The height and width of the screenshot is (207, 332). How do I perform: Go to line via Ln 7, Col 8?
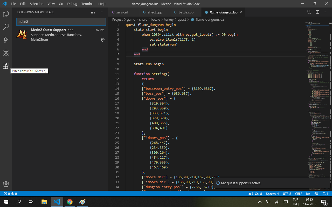(255, 194)
